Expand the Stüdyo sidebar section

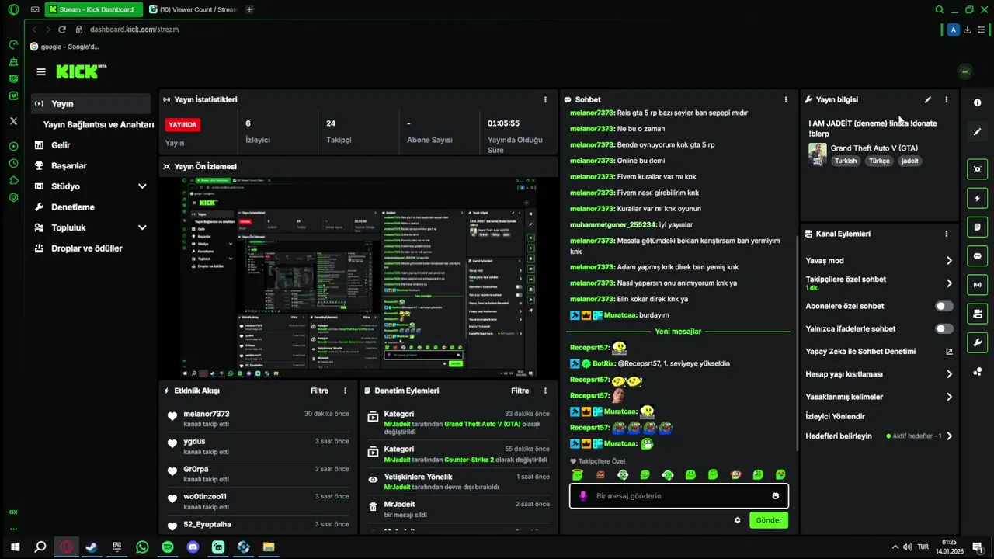[142, 186]
